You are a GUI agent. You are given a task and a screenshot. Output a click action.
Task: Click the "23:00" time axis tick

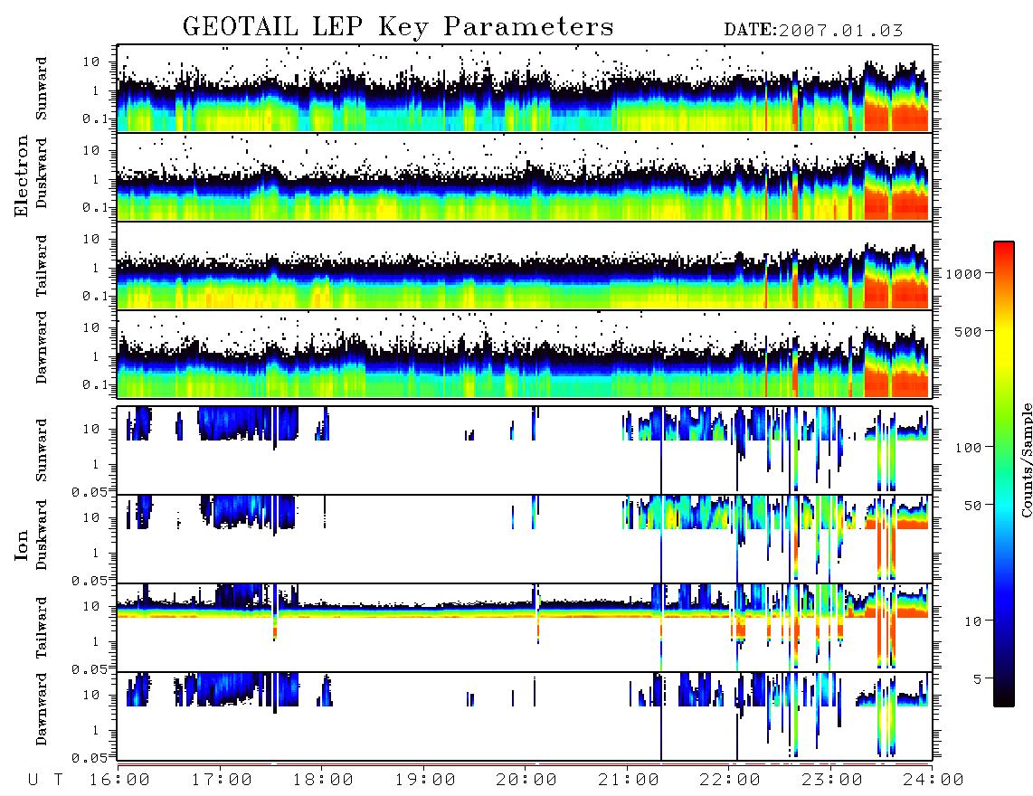(x=833, y=781)
